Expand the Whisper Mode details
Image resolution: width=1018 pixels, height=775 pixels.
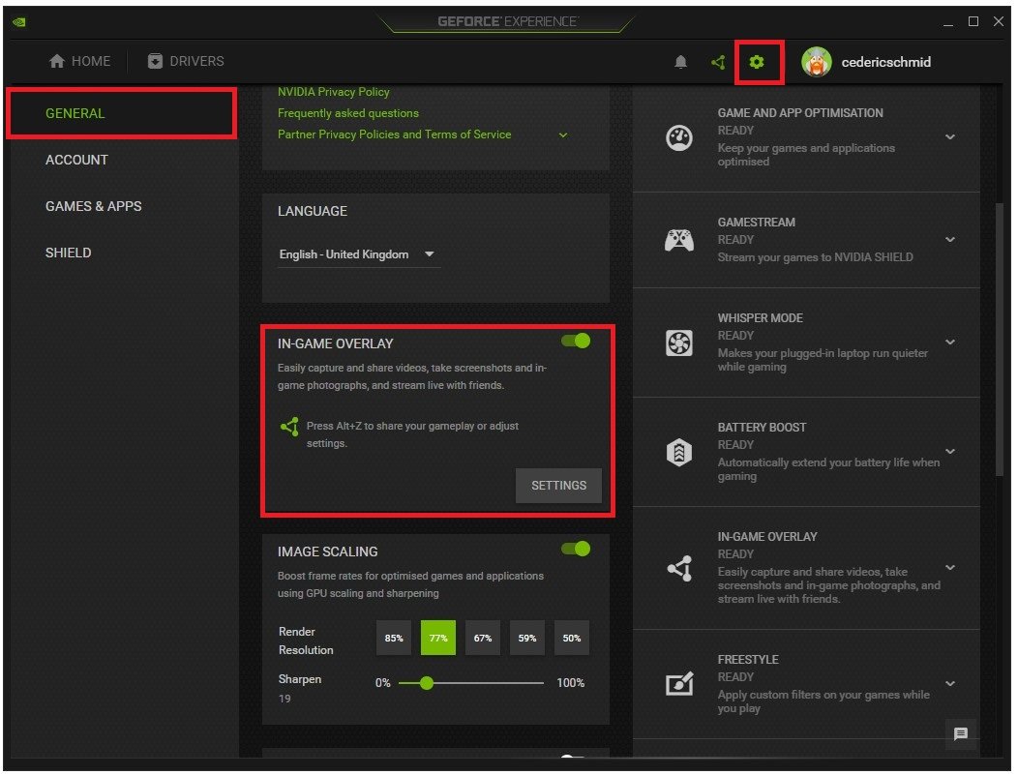click(x=950, y=343)
